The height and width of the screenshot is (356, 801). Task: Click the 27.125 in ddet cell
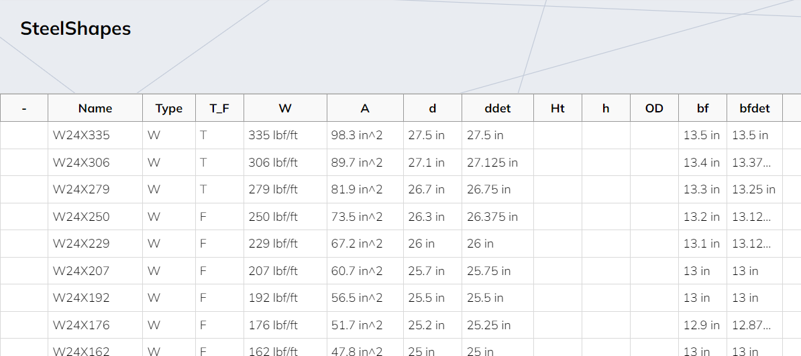[x=498, y=163]
